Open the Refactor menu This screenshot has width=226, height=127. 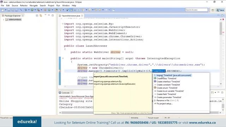tap(24, 6)
